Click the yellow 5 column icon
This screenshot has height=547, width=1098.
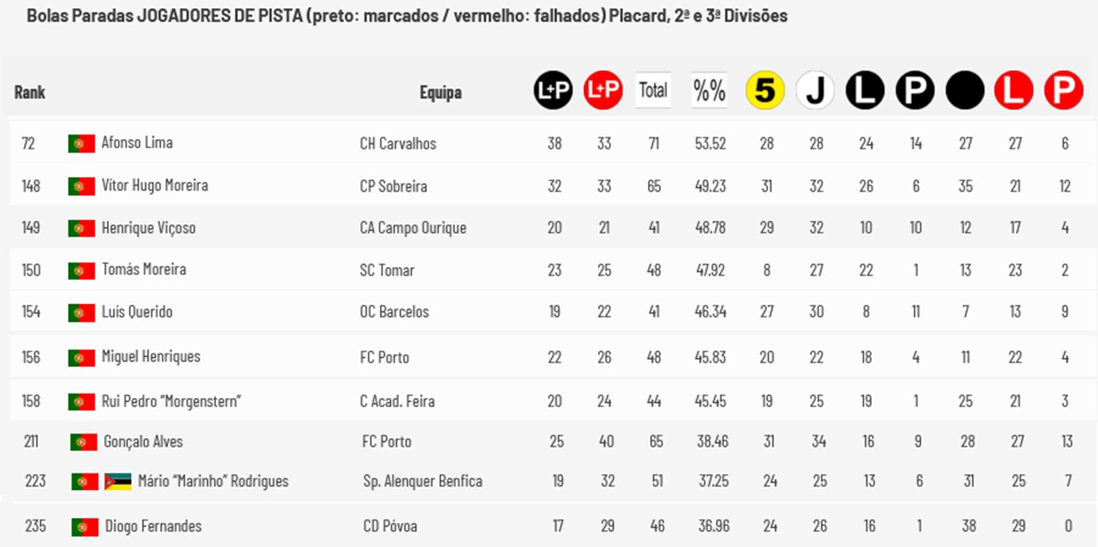[765, 91]
